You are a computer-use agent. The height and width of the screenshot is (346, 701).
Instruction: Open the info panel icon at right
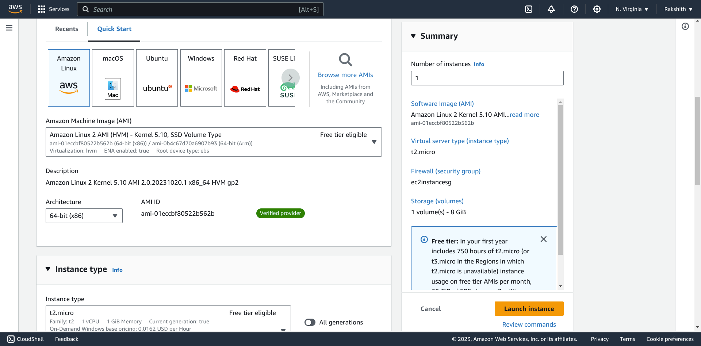[685, 26]
